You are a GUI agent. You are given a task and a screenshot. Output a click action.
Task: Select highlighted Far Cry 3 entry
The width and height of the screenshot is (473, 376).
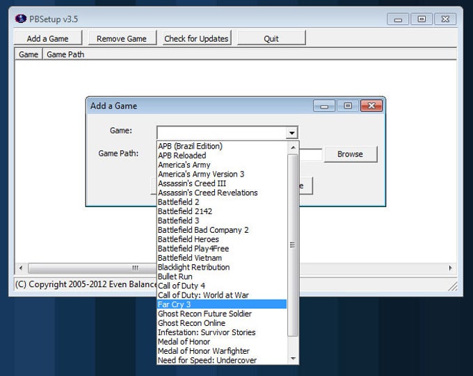tap(222, 304)
